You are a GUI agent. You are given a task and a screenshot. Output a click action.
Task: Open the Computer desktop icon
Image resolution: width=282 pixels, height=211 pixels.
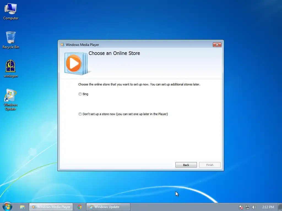pos(11,12)
